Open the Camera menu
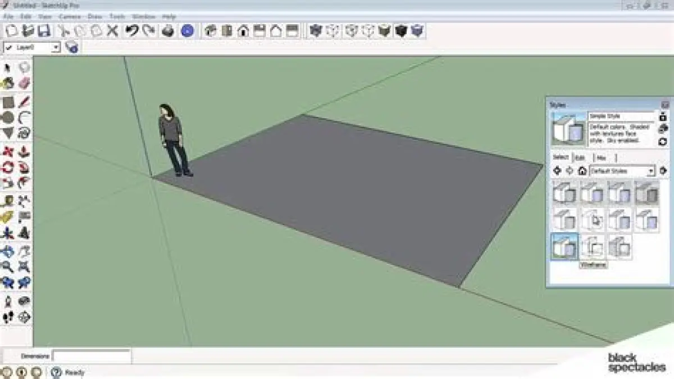This screenshot has height=379, width=674. point(70,17)
